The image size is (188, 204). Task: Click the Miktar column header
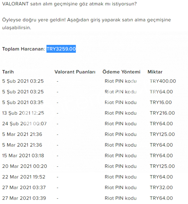click(x=155, y=72)
